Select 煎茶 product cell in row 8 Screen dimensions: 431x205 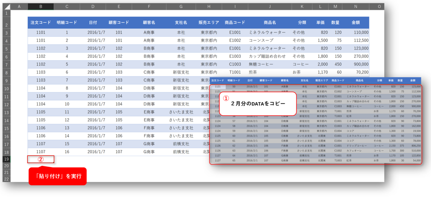(270, 72)
